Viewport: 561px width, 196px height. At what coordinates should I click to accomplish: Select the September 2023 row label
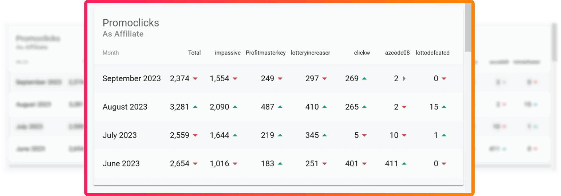[x=131, y=79]
